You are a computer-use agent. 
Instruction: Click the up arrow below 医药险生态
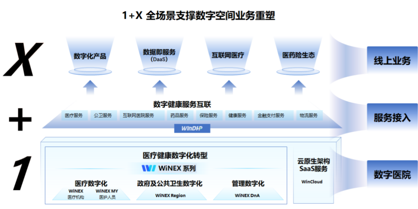(298, 87)
